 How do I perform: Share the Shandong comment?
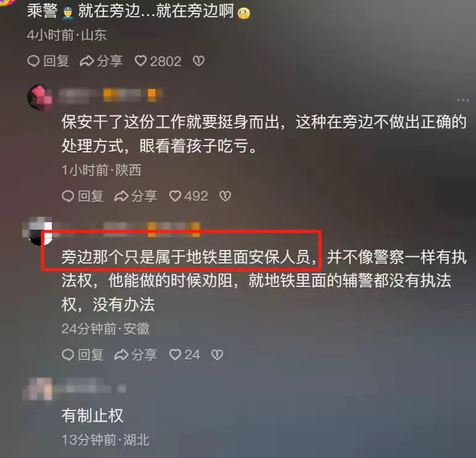click(101, 61)
